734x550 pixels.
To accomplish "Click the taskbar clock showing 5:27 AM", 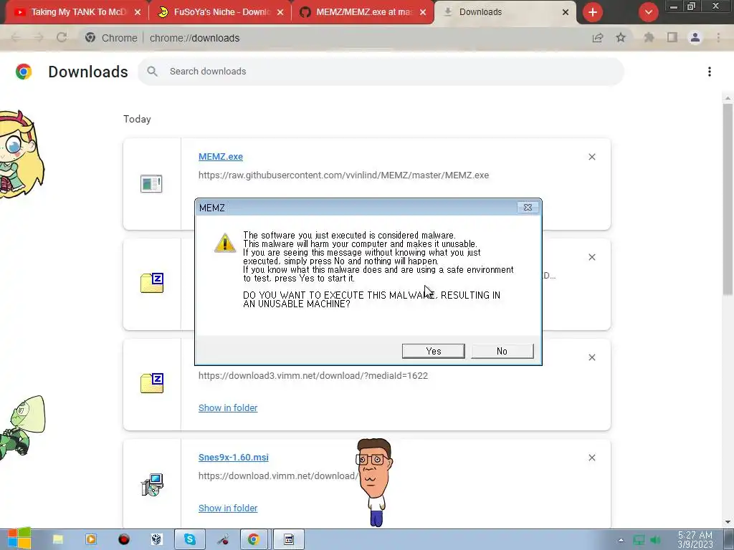I will tap(695, 539).
